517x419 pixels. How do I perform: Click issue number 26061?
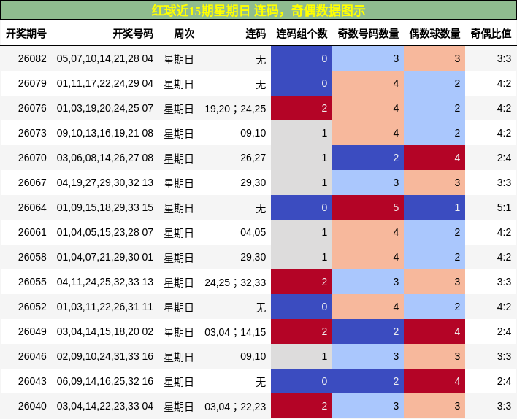(32, 232)
